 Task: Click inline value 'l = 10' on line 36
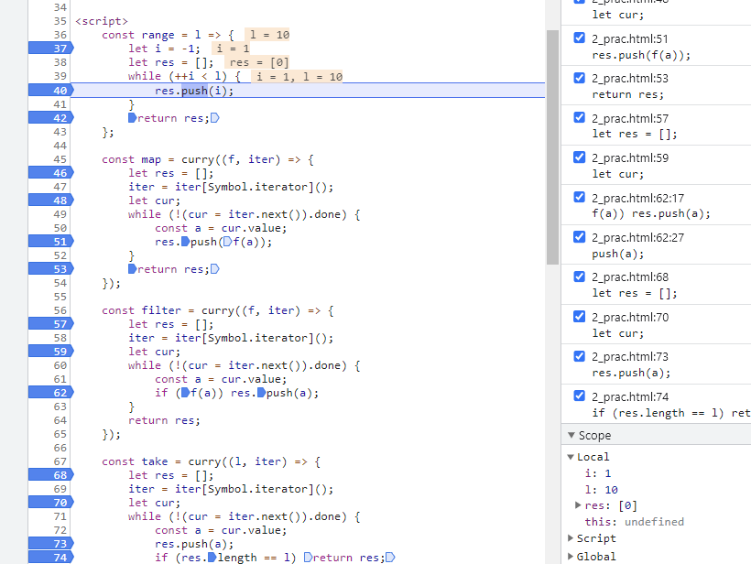click(269, 35)
